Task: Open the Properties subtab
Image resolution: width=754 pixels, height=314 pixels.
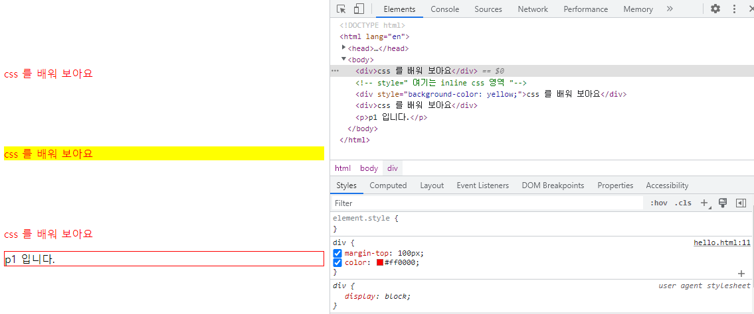Action: [x=616, y=185]
